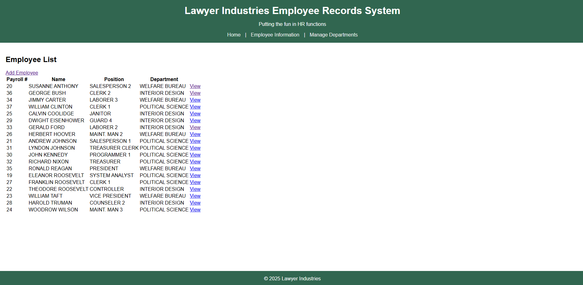
Task: View Woodrow Wilson's employee record
Action: (195, 210)
